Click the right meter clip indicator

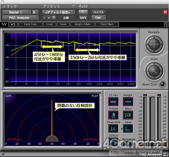point(159,95)
